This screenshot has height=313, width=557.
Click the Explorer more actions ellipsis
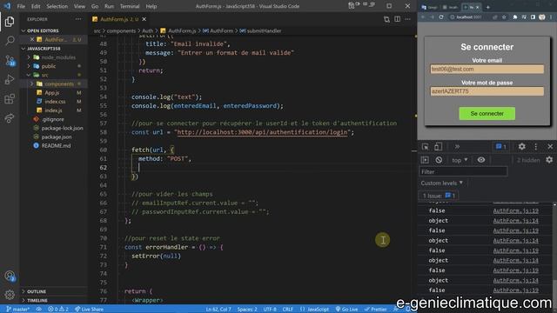[78, 19]
